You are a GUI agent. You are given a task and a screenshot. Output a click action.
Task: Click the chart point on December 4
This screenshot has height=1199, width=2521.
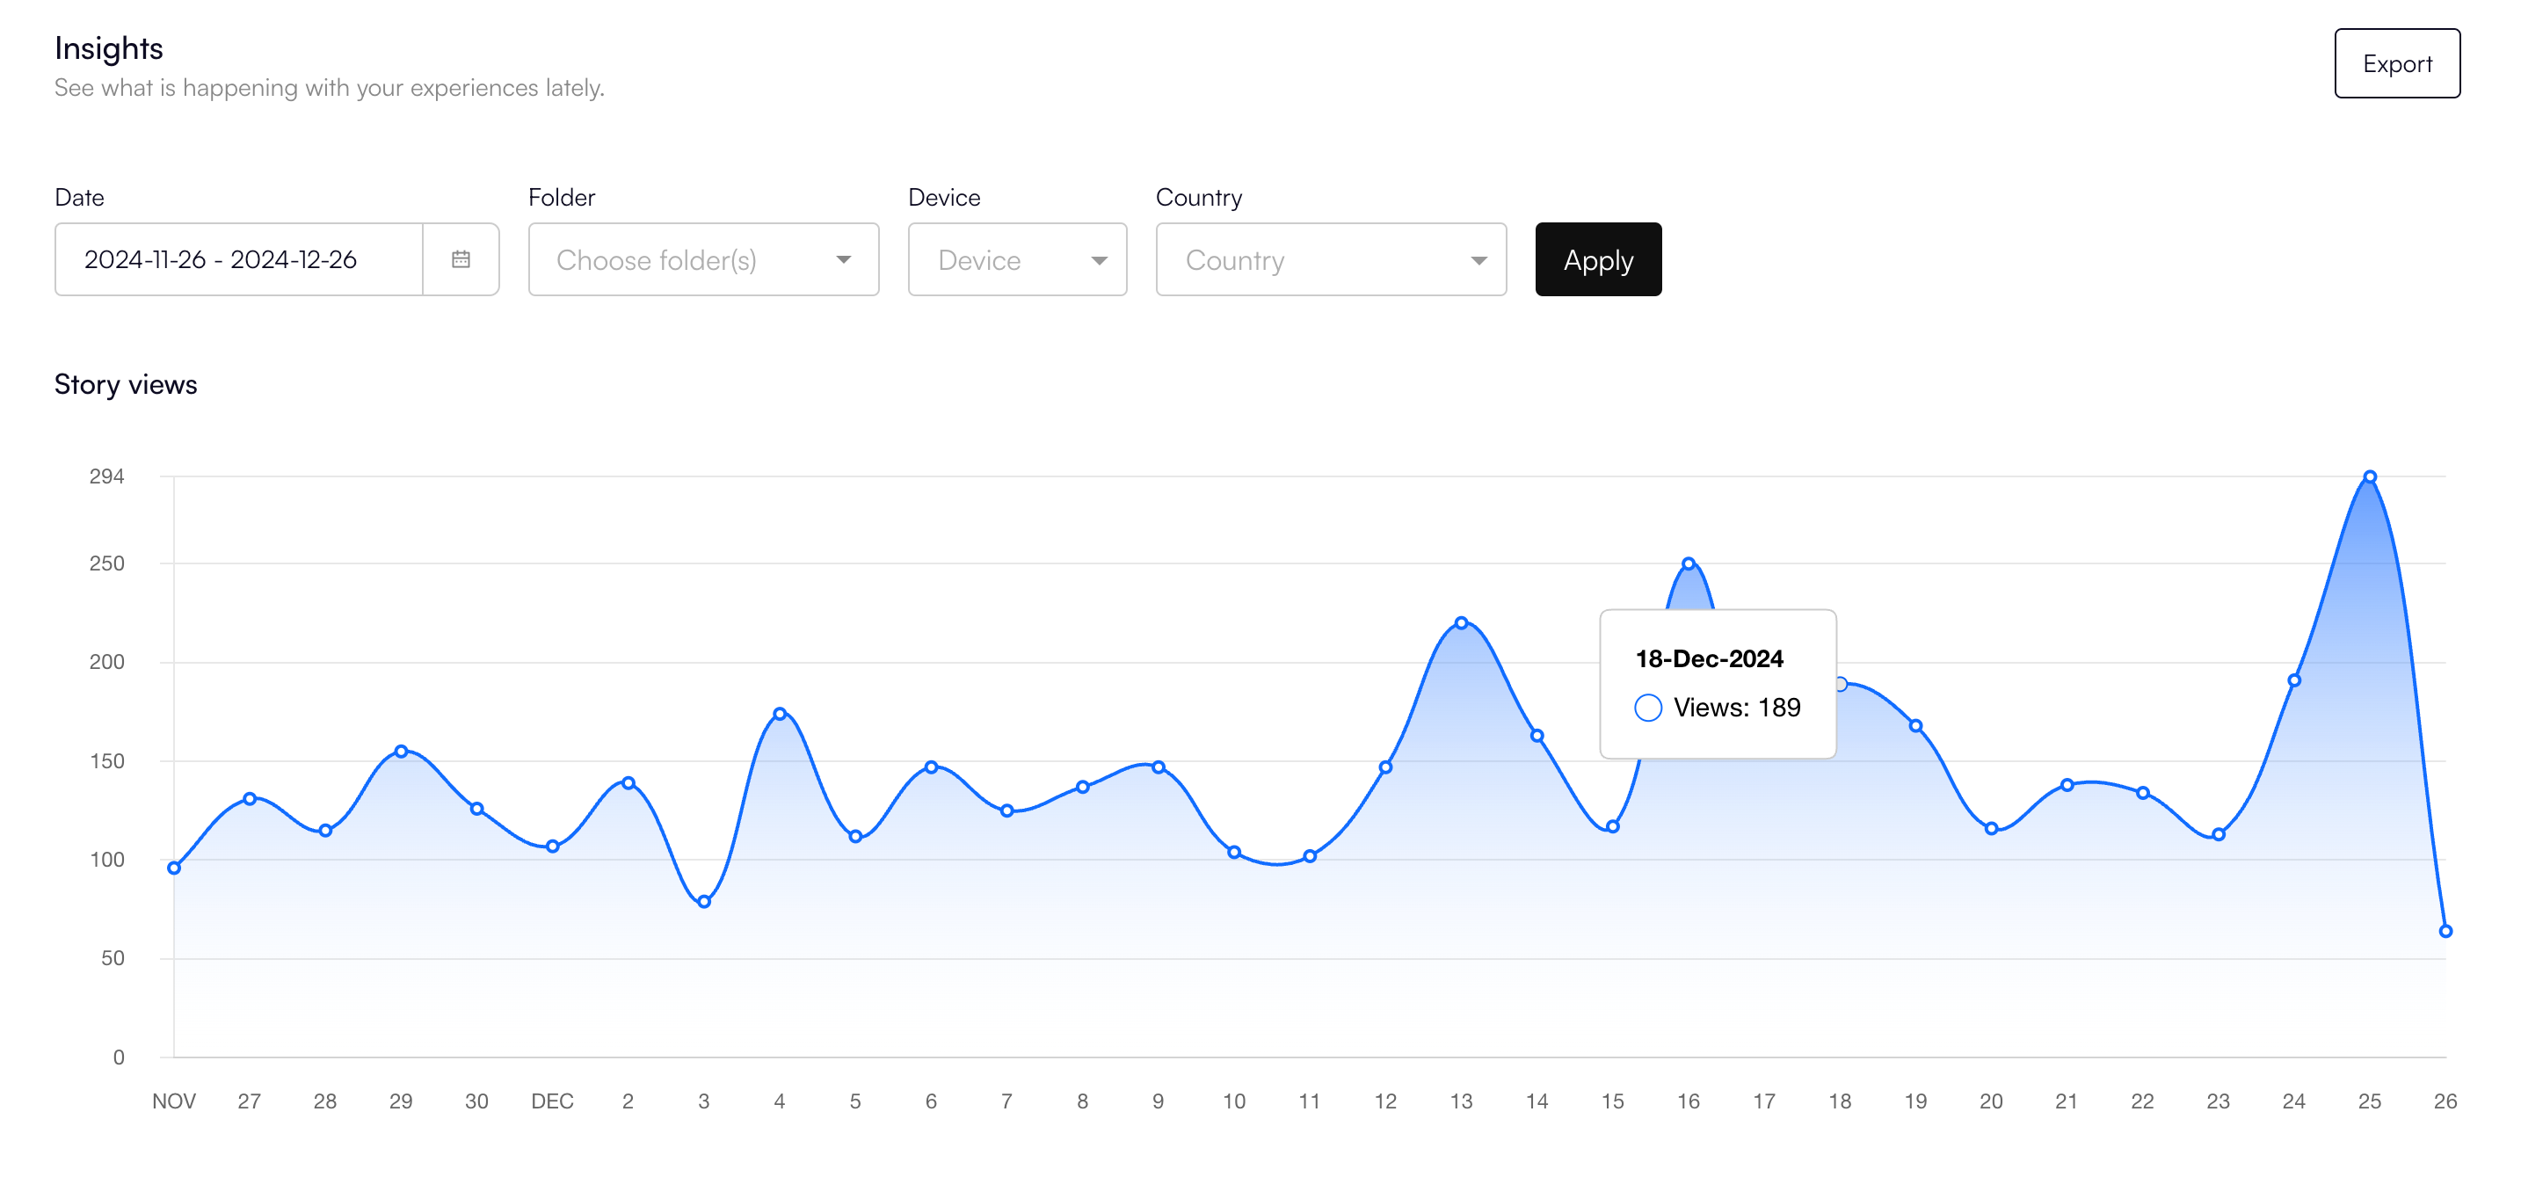[x=780, y=715]
